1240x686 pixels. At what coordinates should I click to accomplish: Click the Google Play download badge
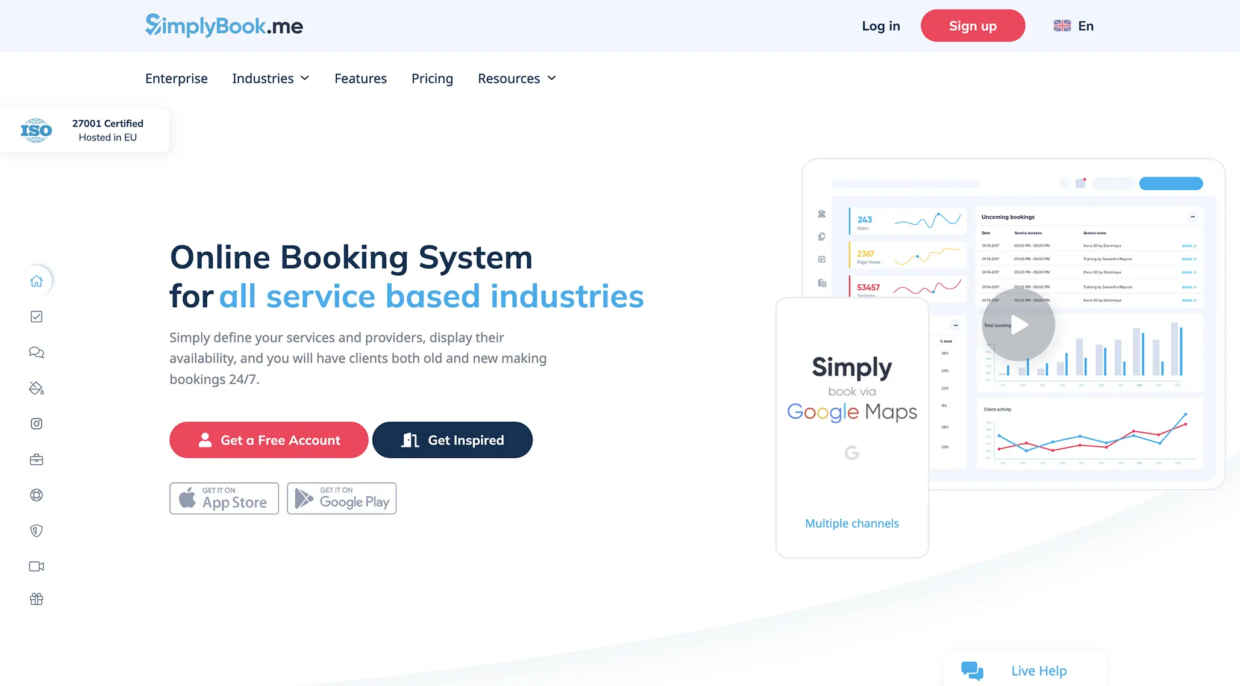pos(342,499)
